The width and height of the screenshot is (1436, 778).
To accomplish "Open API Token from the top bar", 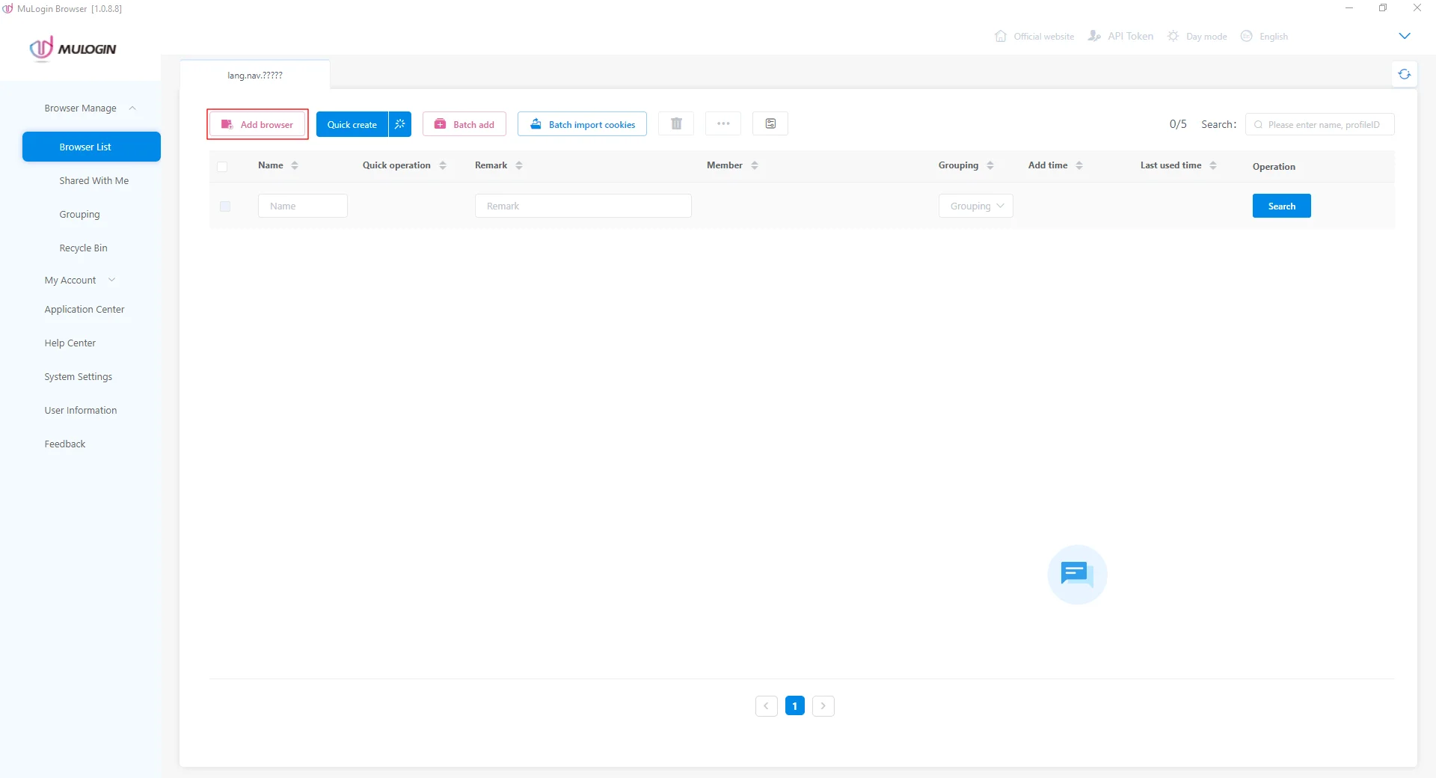I will click(x=1120, y=36).
